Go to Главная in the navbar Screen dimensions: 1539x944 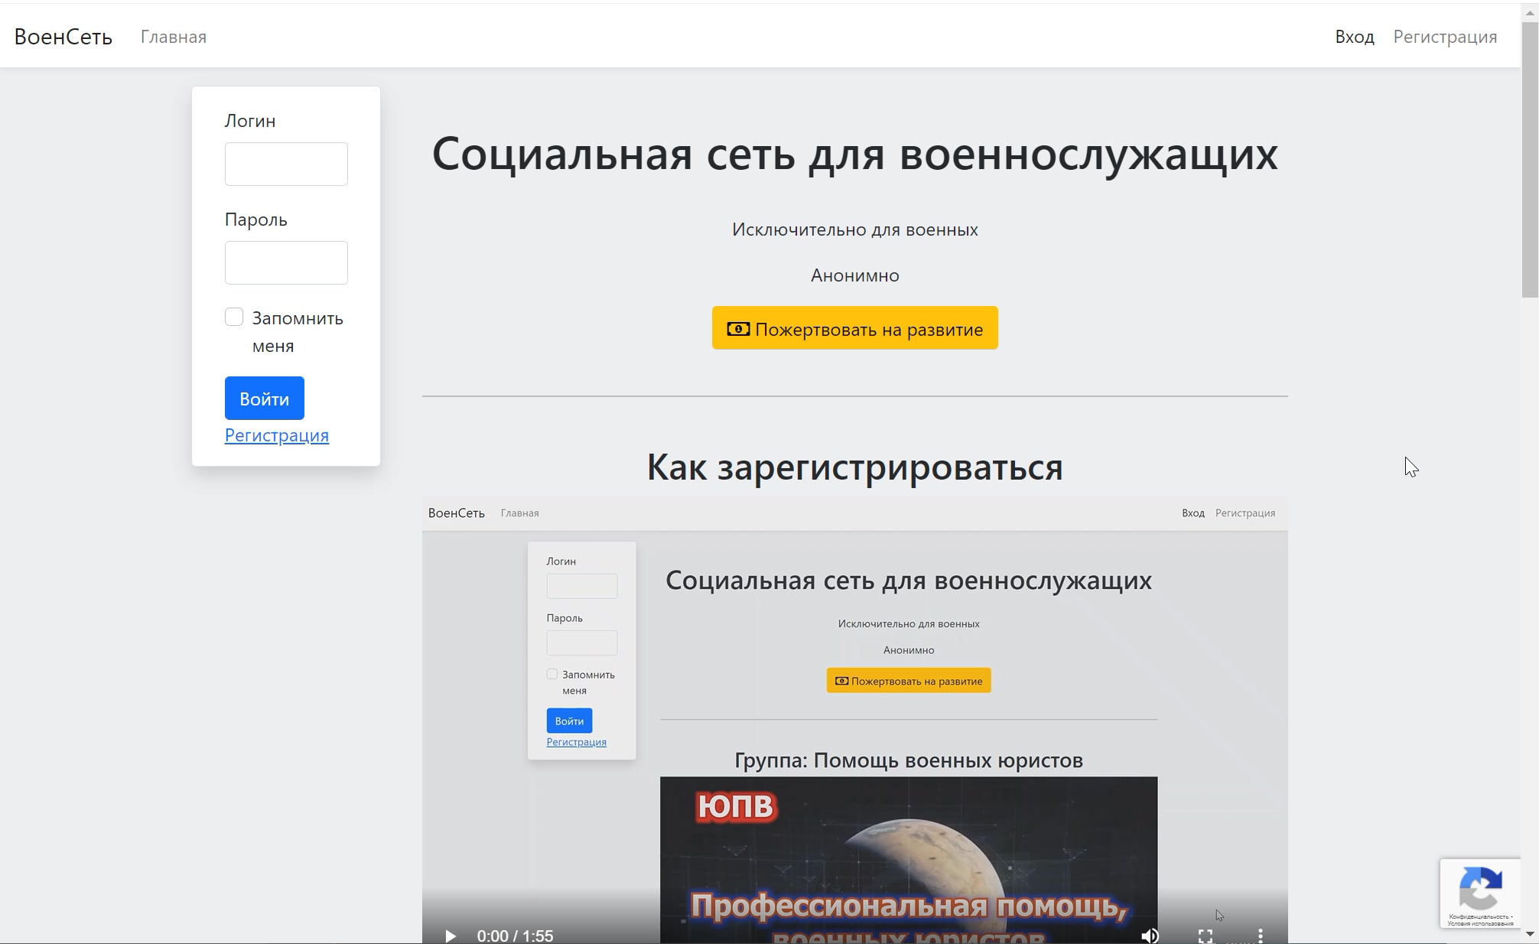(x=174, y=37)
